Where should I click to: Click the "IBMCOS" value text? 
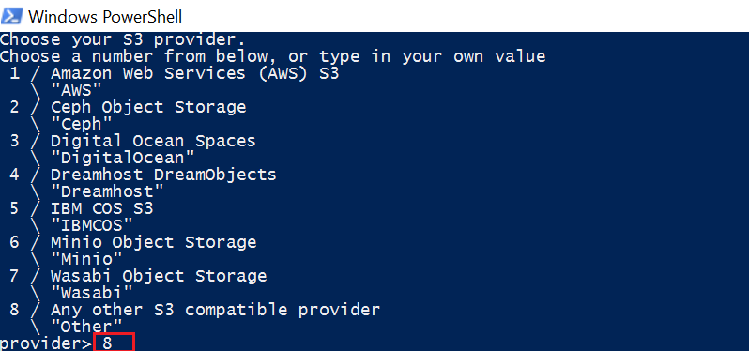92,225
